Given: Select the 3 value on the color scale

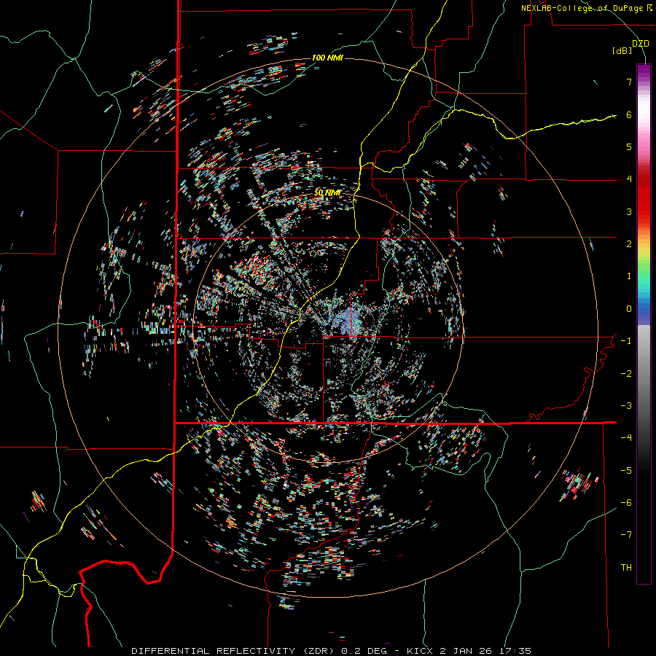Looking at the screenshot, I should pyautogui.click(x=629, y=211).
